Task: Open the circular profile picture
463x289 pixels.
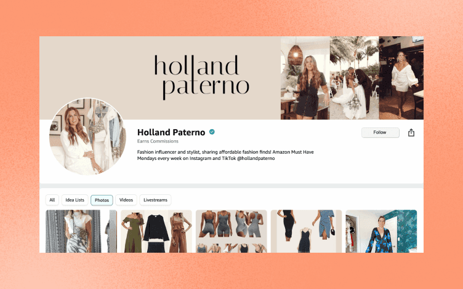Action: click(x=87, y=137)
